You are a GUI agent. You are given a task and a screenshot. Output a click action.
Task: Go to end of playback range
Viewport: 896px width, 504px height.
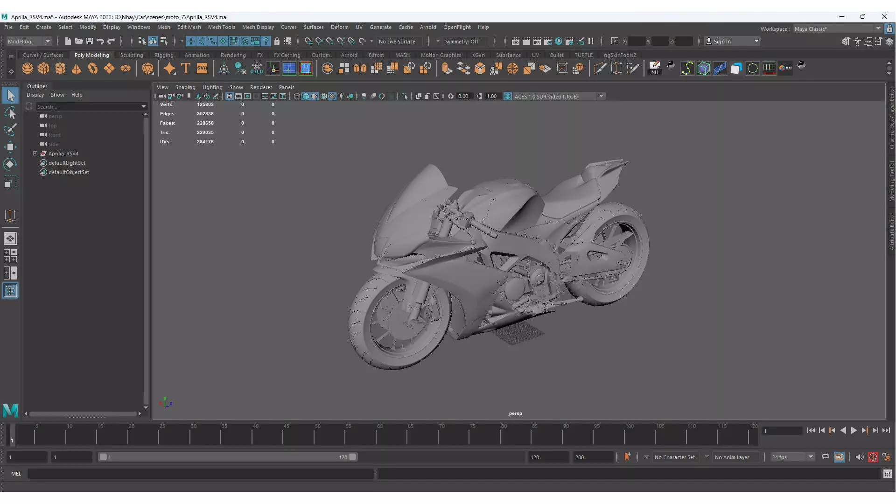click(886, 431)
